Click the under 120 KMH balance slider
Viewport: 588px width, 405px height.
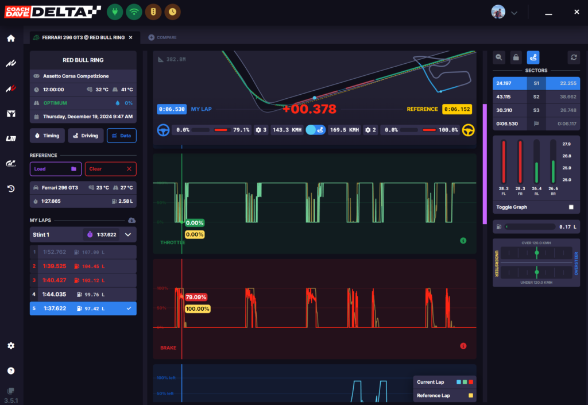pyautogui.click(x=536, y=272)
